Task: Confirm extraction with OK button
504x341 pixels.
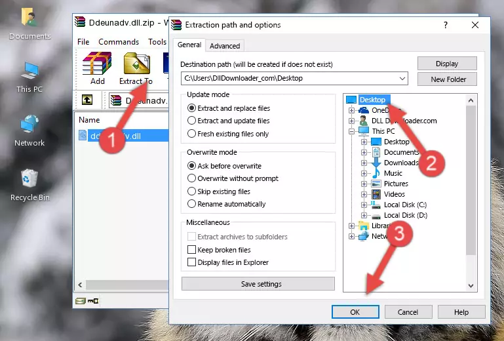Action: 355,312
